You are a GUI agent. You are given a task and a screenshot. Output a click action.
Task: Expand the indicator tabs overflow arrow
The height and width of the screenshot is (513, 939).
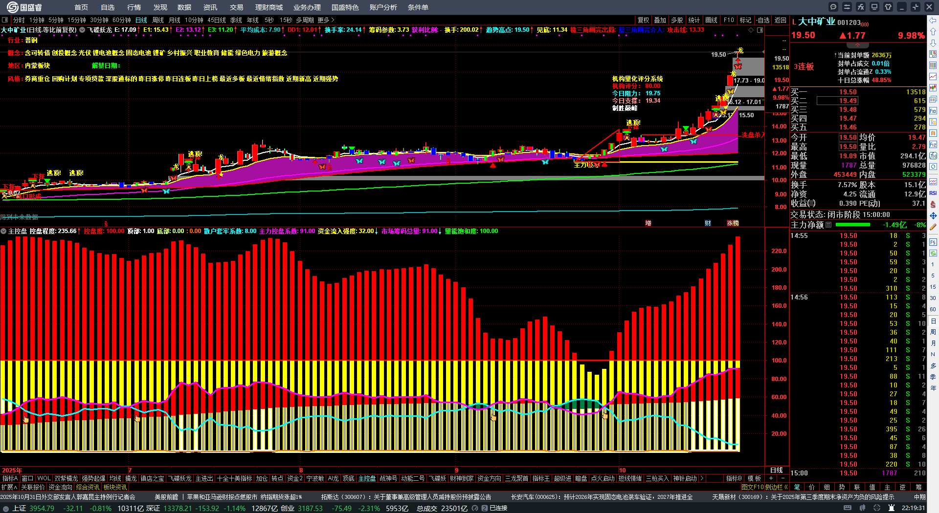coord(702,478)
